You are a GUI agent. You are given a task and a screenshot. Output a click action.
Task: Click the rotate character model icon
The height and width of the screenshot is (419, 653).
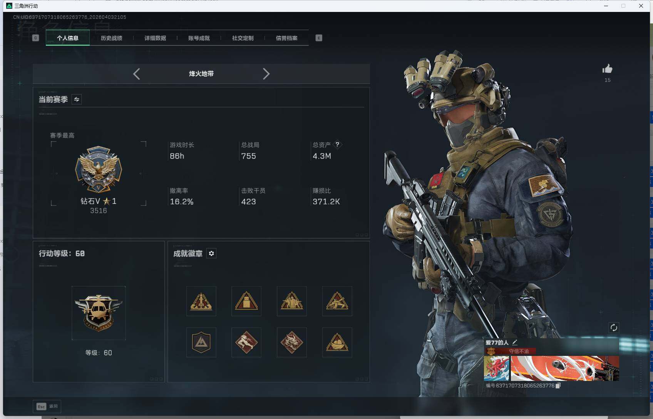coord(614,328)
